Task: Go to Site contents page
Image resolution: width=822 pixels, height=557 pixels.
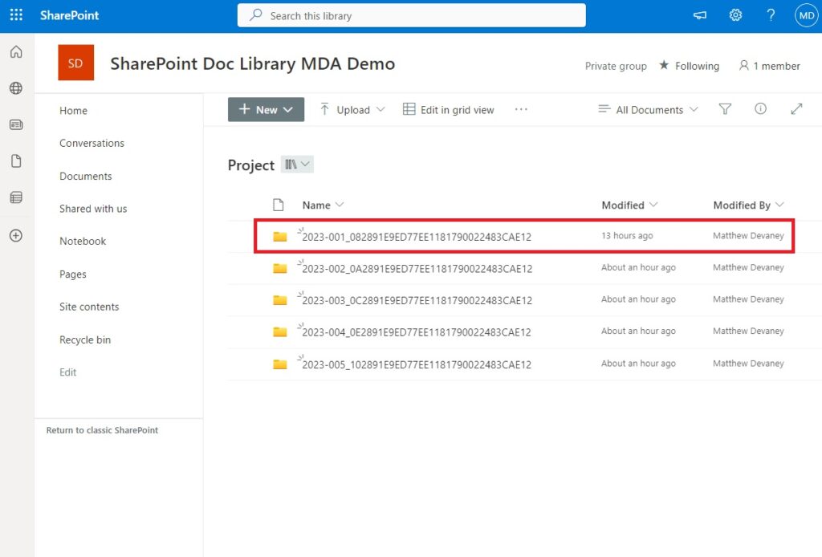Action: pos(88,307)
